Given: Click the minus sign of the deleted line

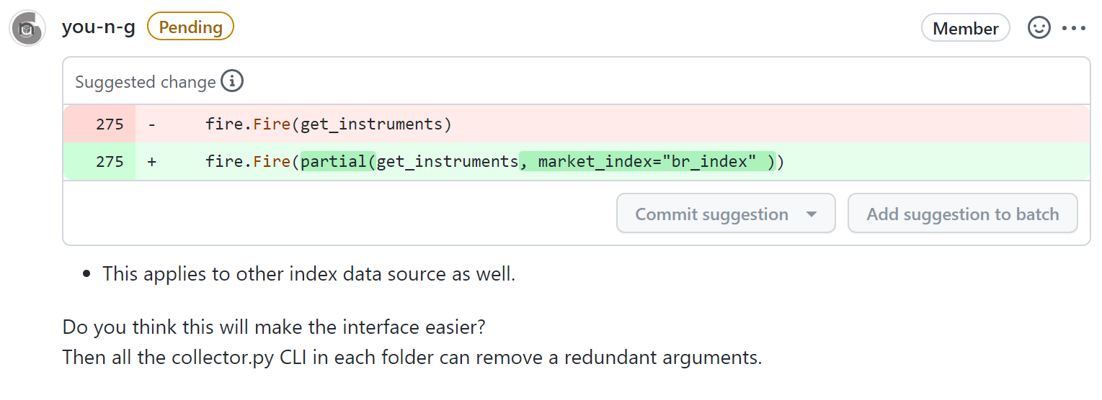Looking at the screenshot, I should coord(152,124).
